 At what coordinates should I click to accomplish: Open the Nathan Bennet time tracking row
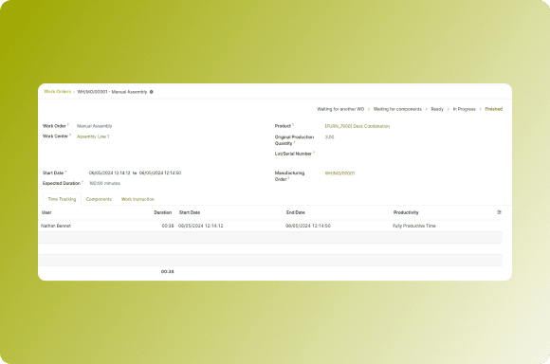pos(270,226)
